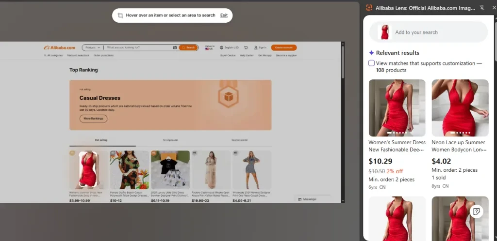
Task: Click the More Rankings button
Action: (94, 119)
